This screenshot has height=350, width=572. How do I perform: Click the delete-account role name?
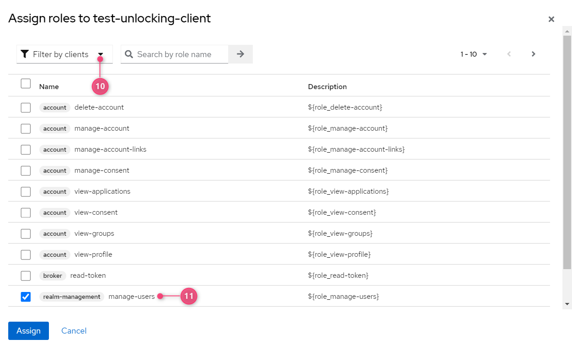99,107
